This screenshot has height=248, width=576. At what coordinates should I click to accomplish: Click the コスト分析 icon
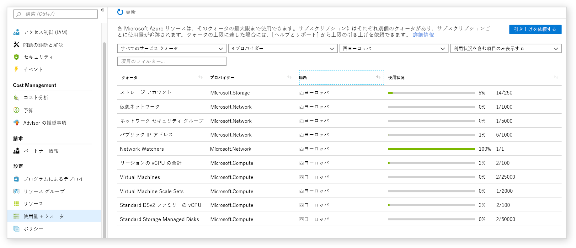pyautogui.click(x=17, y=98)
